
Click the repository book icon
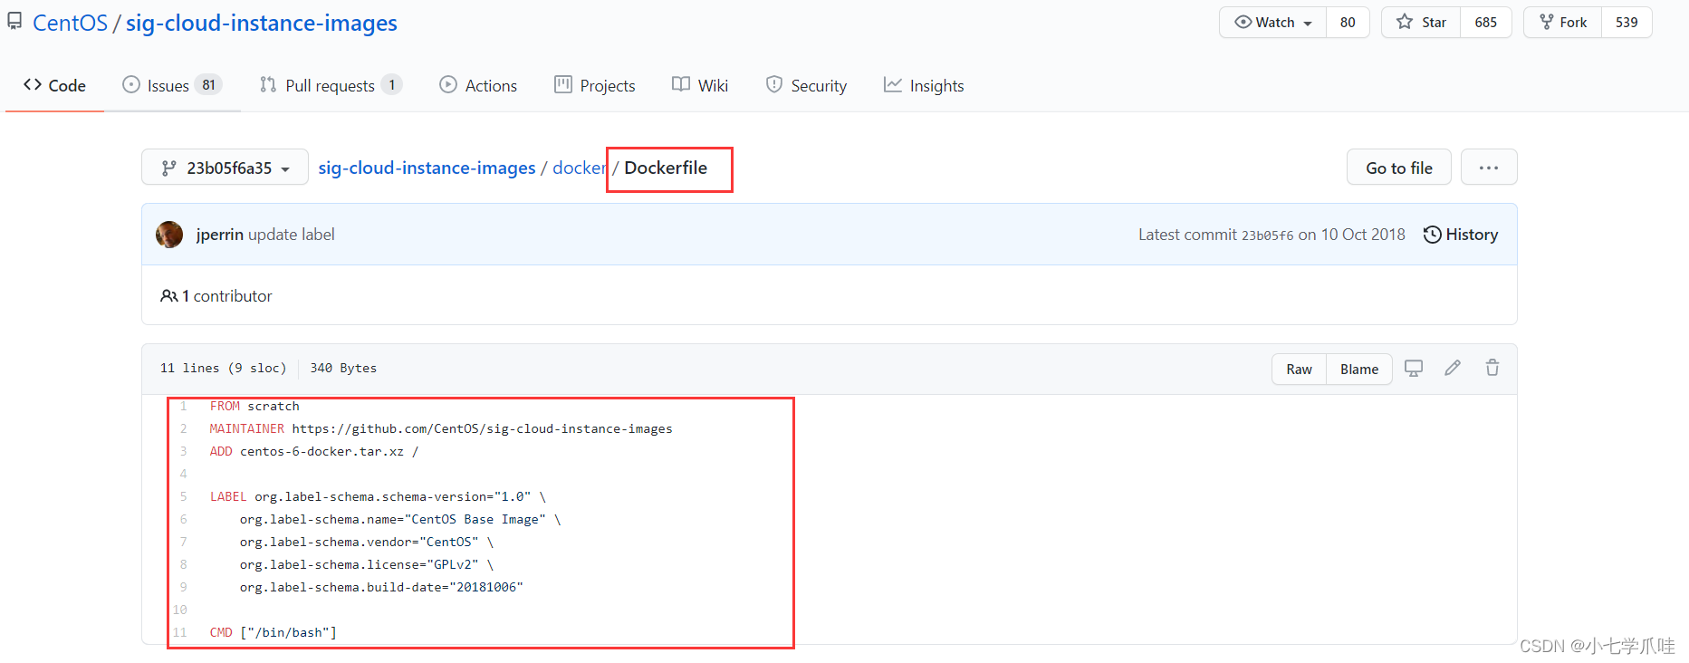pyautogui.click(x=14, y=22)
